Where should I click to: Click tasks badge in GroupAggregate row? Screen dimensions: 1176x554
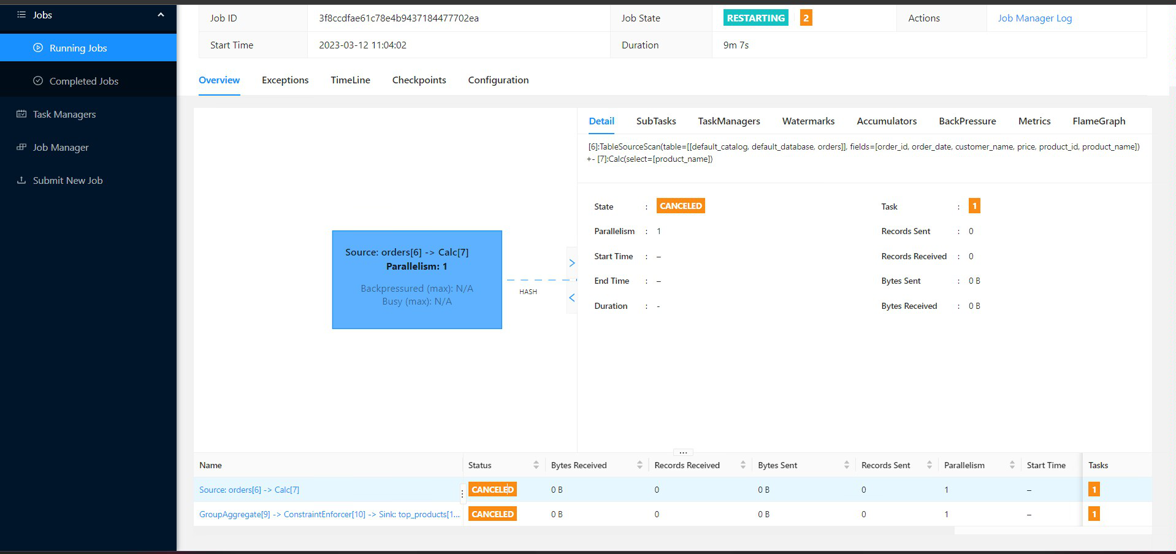1094,514
